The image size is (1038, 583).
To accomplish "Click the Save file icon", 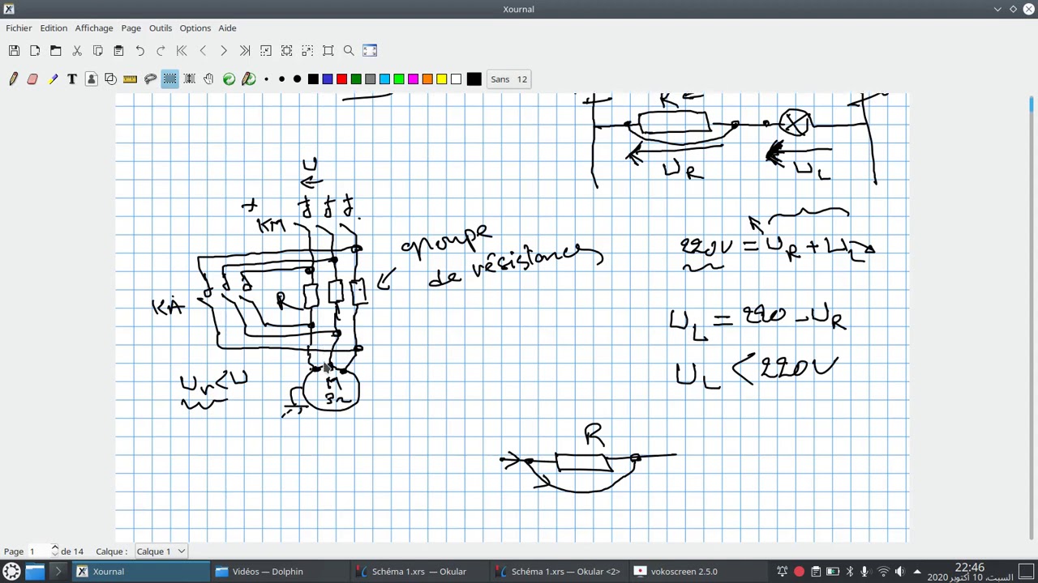I will tap(14, 51).
